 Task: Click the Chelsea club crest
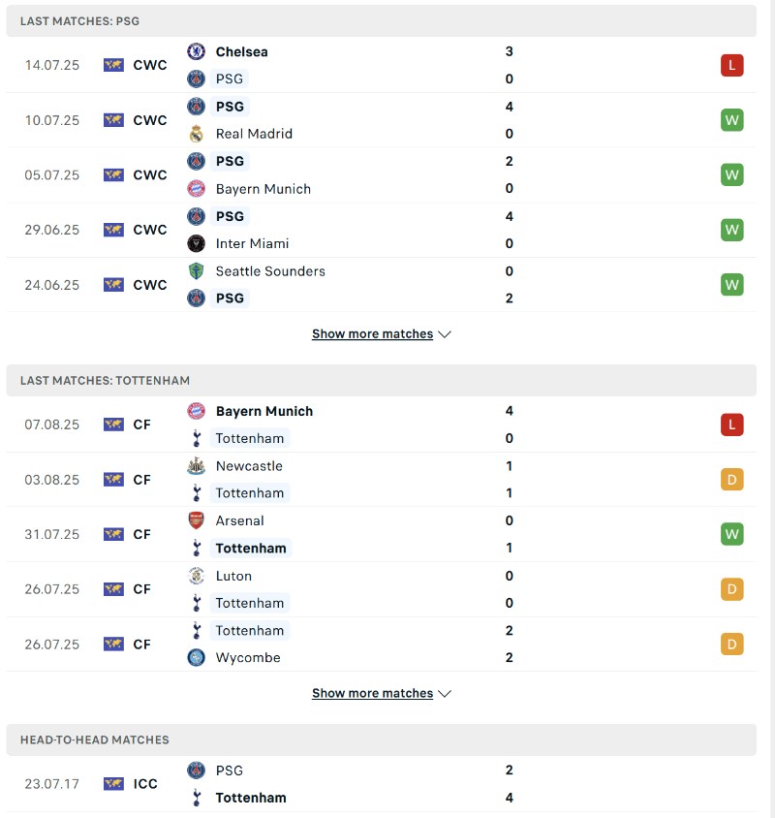click(198, 52)
